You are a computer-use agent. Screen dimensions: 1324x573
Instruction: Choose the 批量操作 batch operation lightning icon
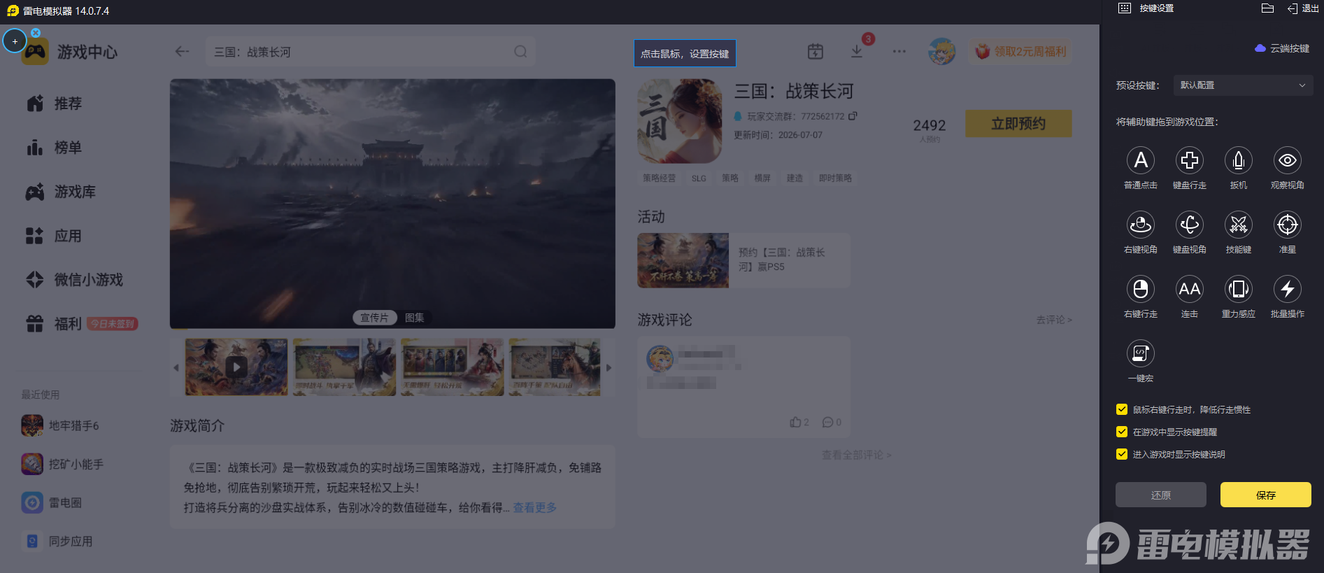click(1288, 289)
